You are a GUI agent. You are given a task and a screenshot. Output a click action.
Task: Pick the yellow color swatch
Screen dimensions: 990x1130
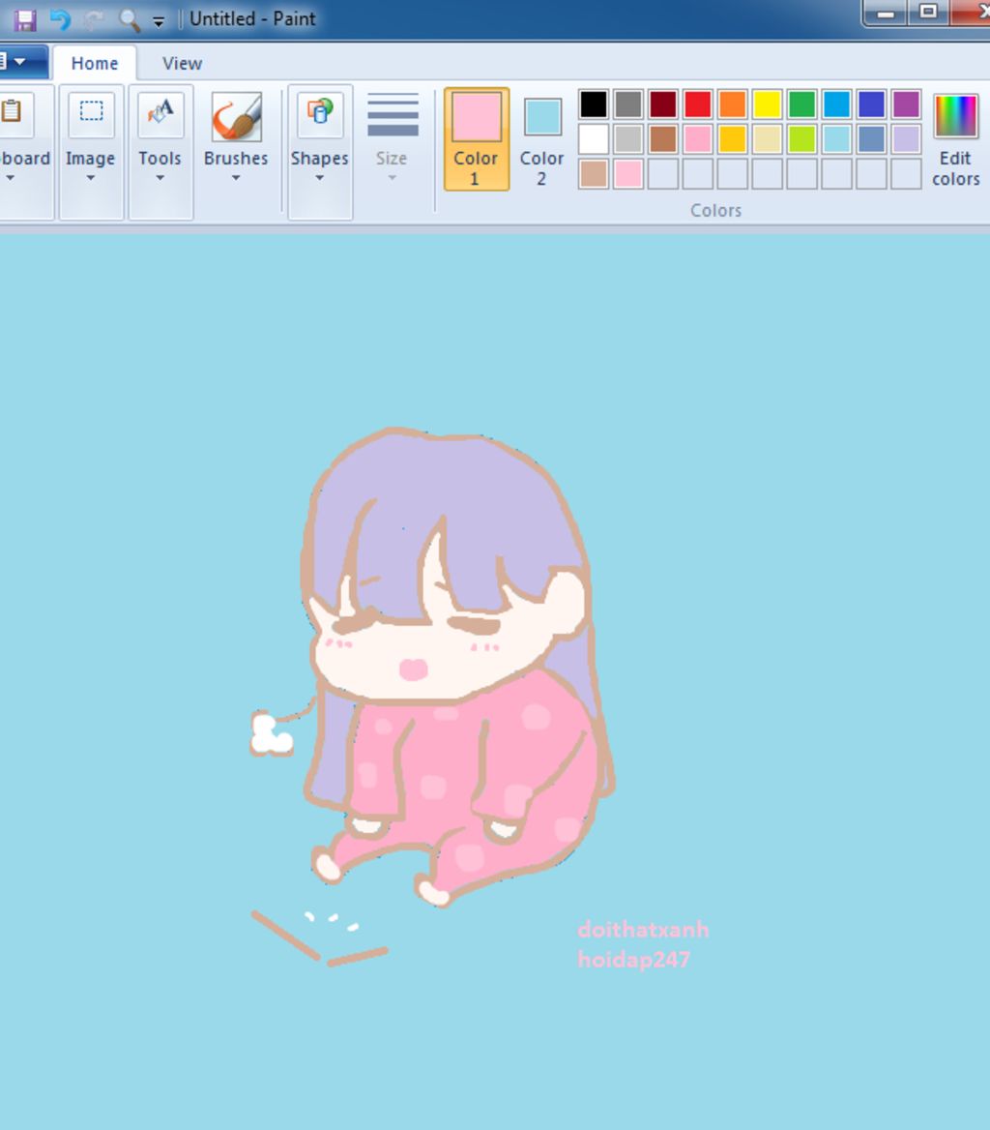[x=767, y=104]
